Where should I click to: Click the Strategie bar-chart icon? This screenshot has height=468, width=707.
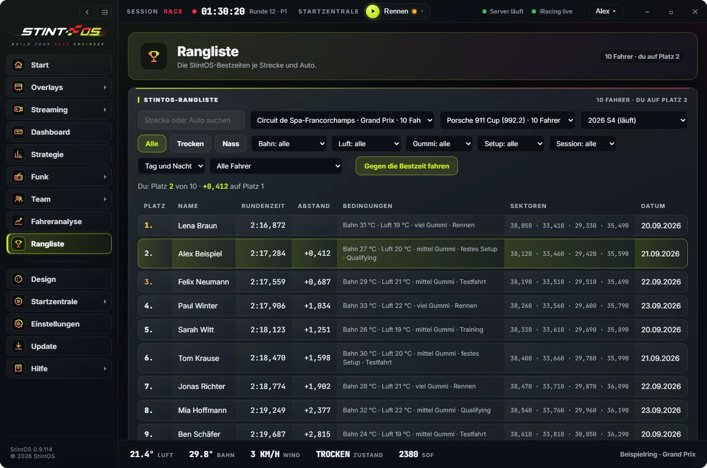point(19,154)
